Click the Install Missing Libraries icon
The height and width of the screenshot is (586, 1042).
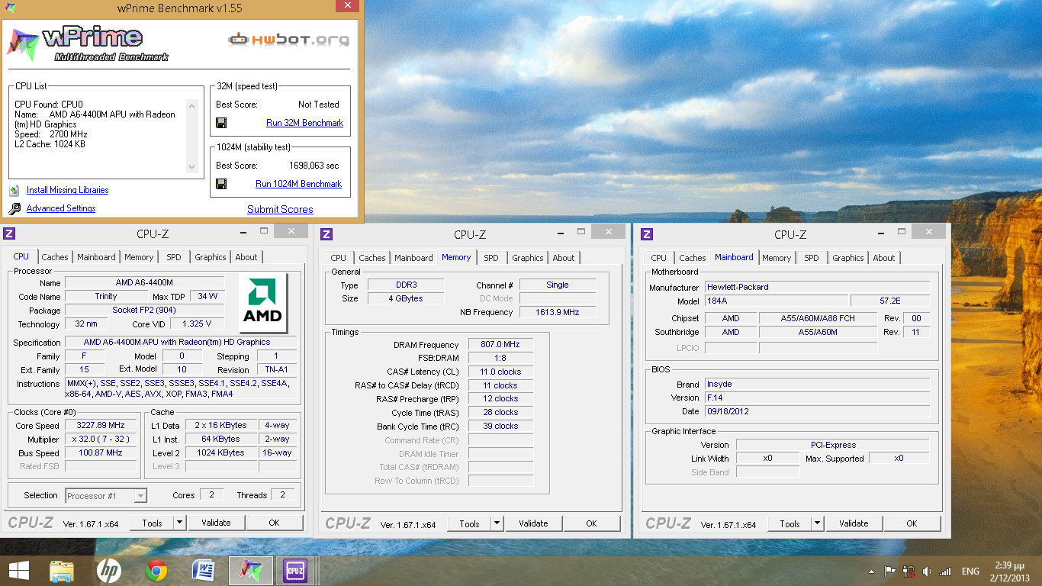14,191
